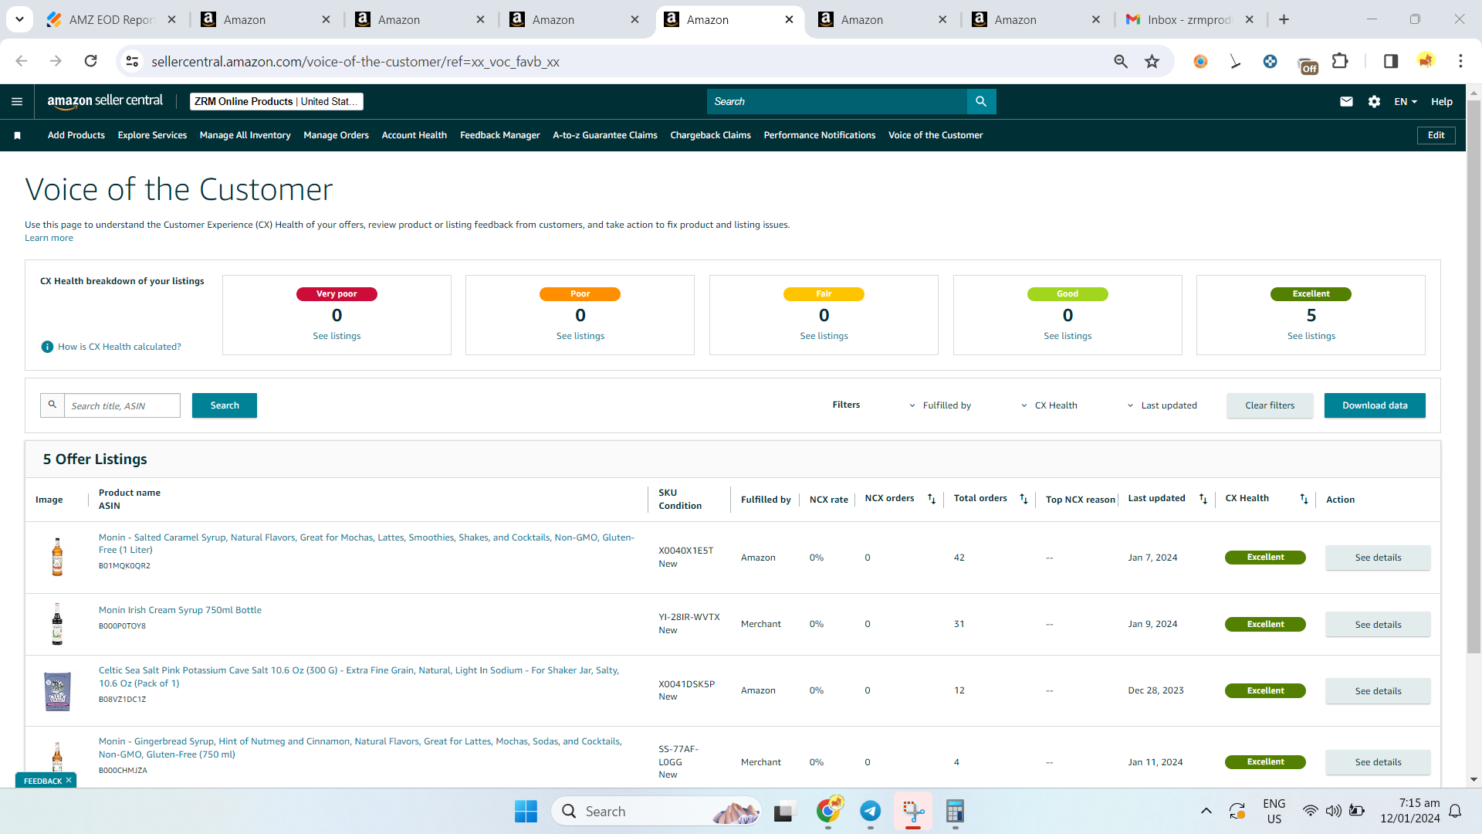Image resolution: width=1482 pixels, height=834 pixels.
Task: Open Telegram from the taskbar
Action: (x=871, y=811)
